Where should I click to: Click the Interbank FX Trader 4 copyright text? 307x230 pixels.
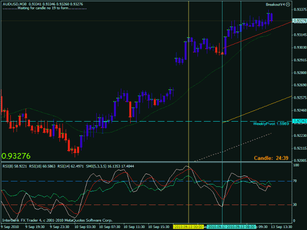pyautogui.click(x=57, y=220)
